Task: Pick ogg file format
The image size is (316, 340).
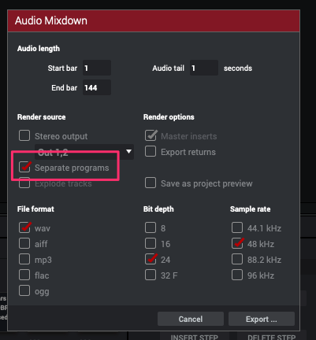Action: pyautogui.click(x=24, y=290)
